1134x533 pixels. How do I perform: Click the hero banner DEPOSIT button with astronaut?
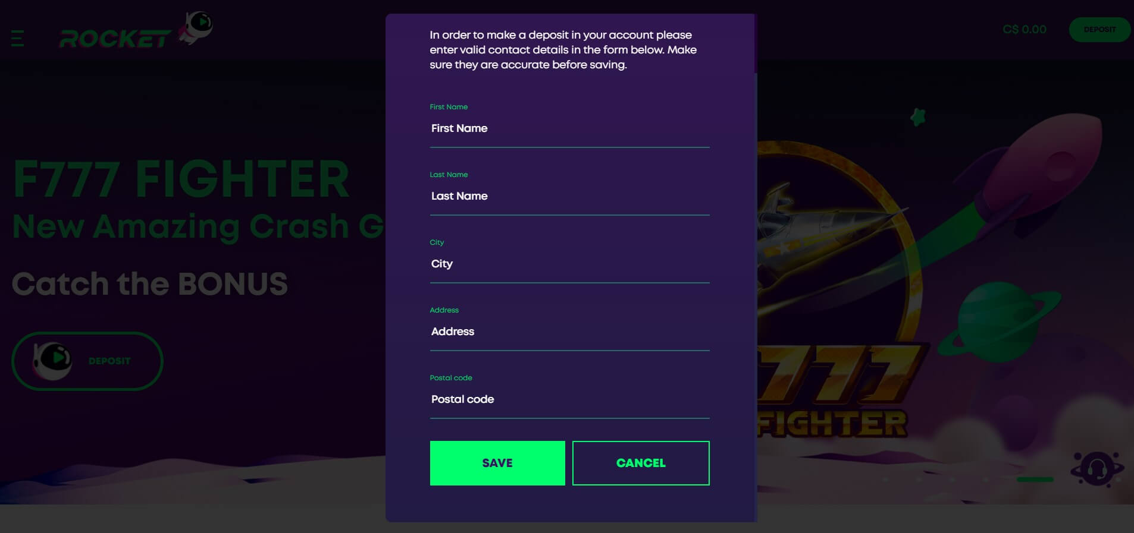(x=87, y=361)
